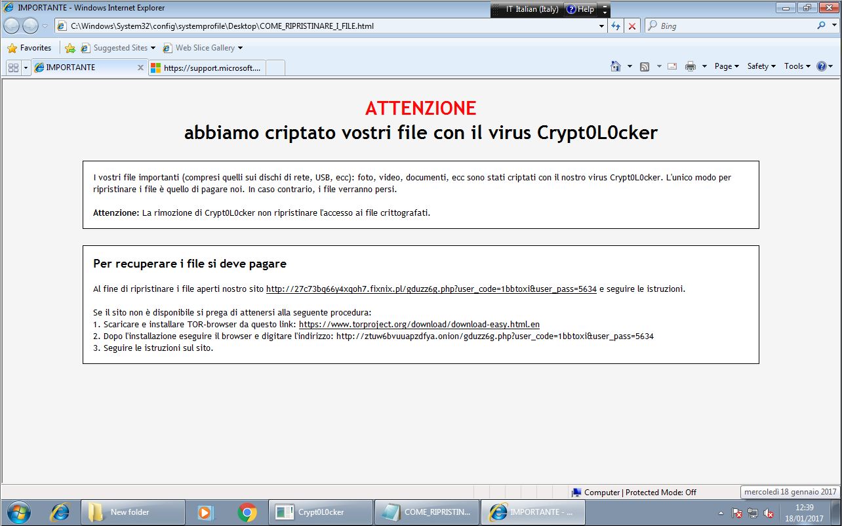
Task: Click the taskbar clock showing 12:39
Action: point(804,512)
